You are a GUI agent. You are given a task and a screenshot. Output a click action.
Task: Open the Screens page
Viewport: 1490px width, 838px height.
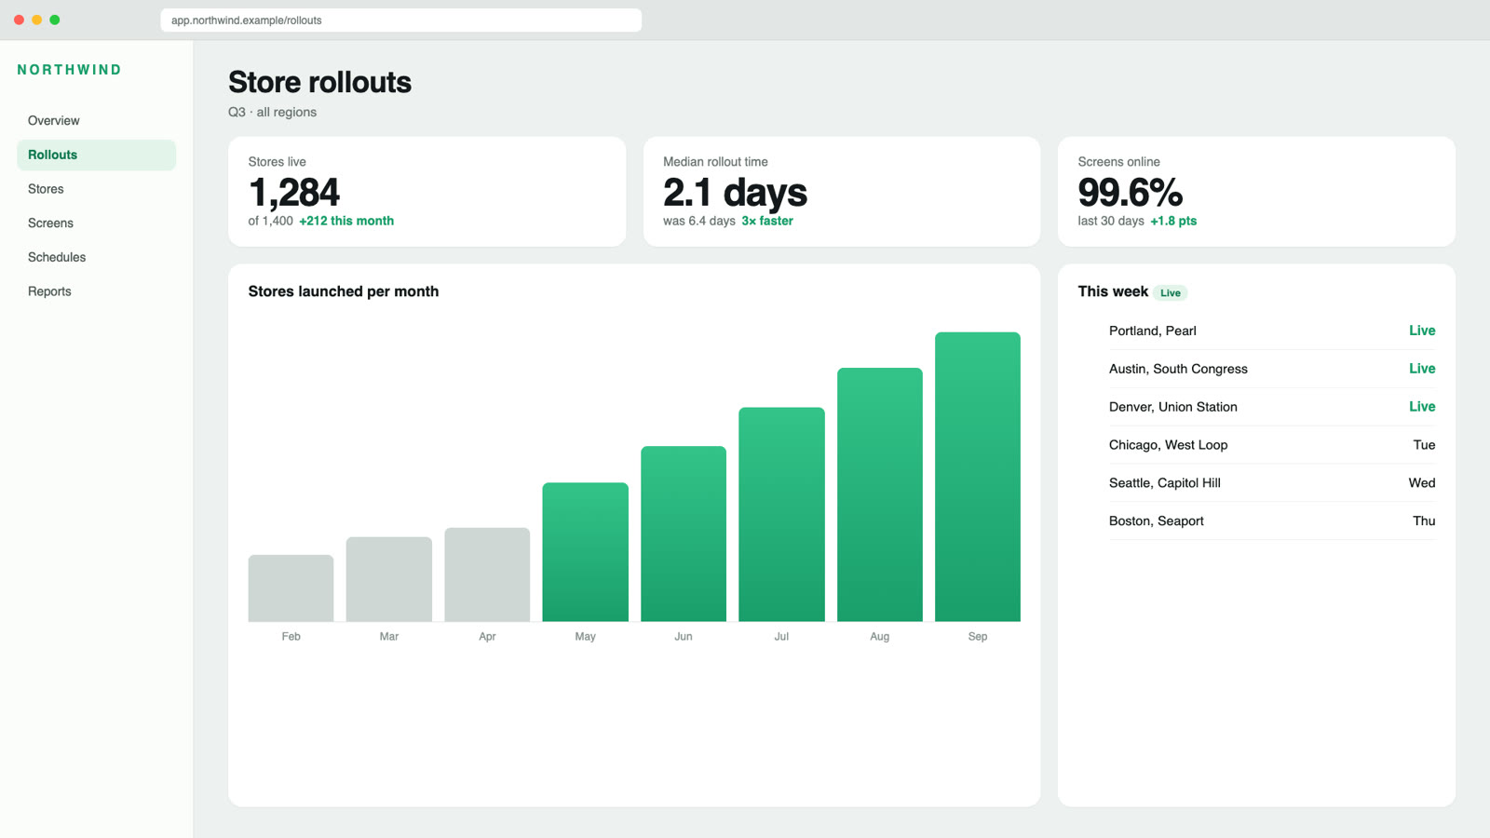[x=96, y=223]
